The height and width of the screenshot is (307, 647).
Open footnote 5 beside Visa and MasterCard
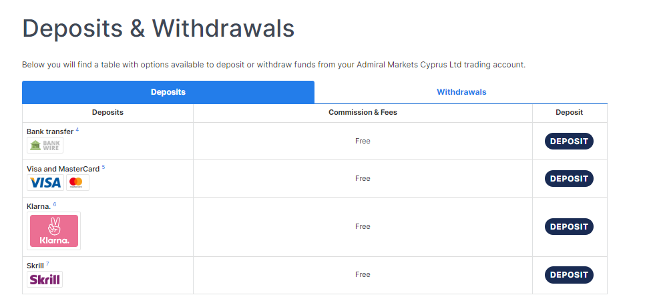pyautogui.click(x=103, y=167)
